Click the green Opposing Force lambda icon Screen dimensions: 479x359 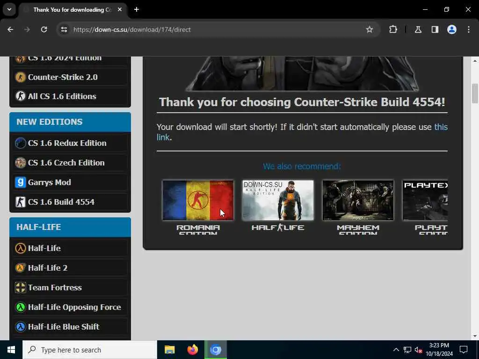[x=21, y=307]
